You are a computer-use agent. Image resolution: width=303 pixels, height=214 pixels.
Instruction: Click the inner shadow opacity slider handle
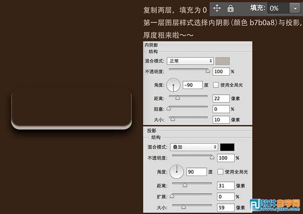(207, 70)
